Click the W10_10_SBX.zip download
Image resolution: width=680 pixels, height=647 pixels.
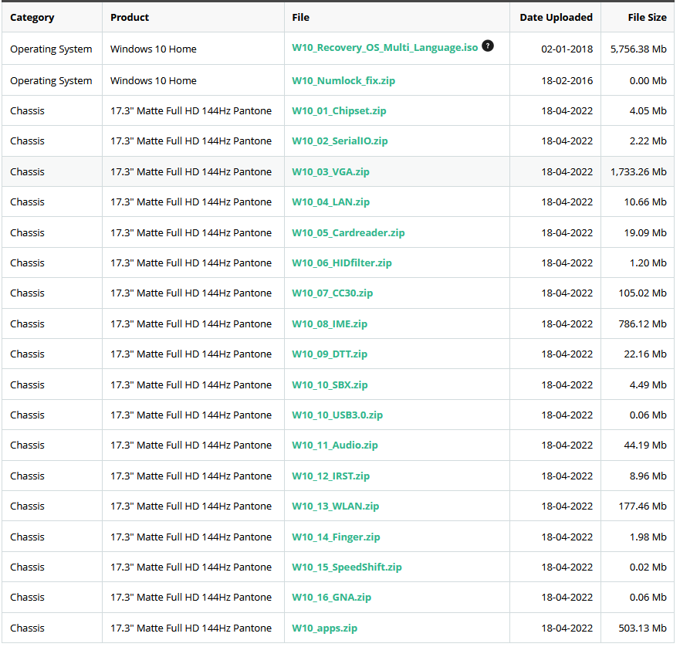click(330, 385)
